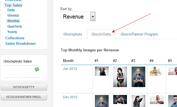The image size is (177, 107).
Task: Select the Monthly top sales link
Action: click(x=13, y=21)
